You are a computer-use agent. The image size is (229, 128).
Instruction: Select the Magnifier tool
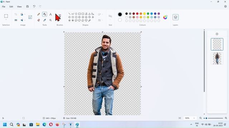50,20
